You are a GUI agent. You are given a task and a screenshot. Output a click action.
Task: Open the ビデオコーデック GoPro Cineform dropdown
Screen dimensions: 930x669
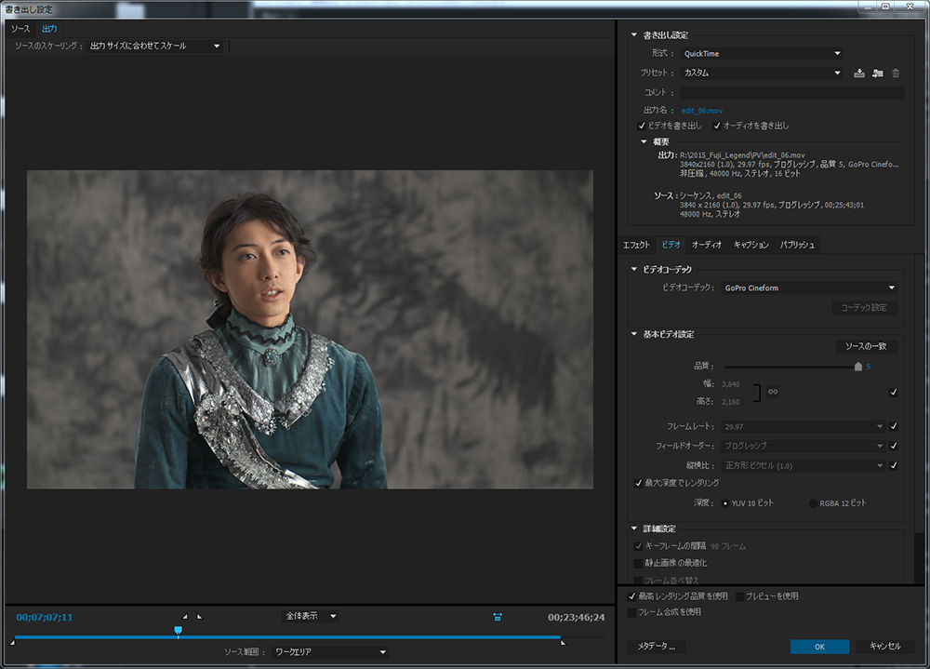point(809,288)
